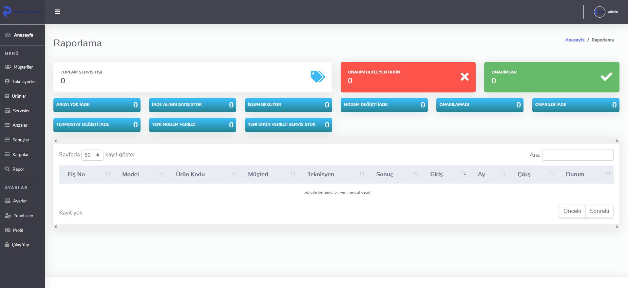Go to the Ayarlar settings page
628x288 pixels.
click(x=20, y=201)
